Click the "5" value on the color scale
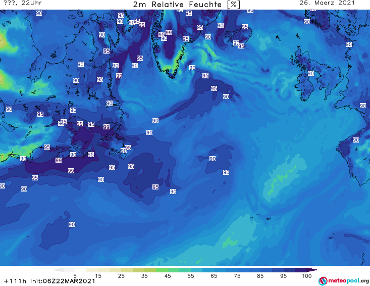 pyautogui.click(x=75, y=276)
